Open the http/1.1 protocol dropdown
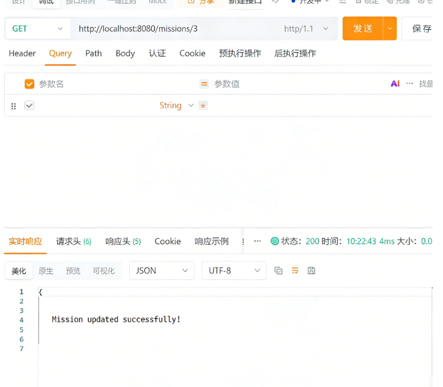443x387 pixels. tap(306, 29)
